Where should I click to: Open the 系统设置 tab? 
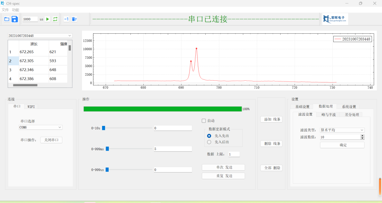point(349,107)
